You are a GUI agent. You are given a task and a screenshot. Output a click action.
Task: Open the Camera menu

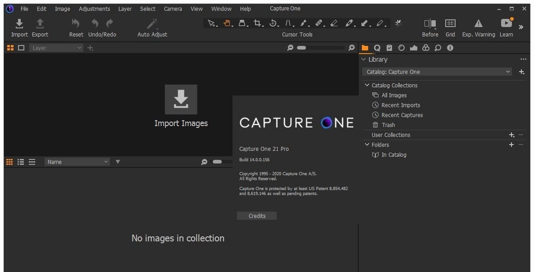173,9
